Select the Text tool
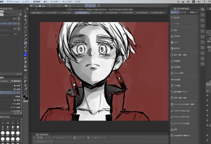 point(25,85)
